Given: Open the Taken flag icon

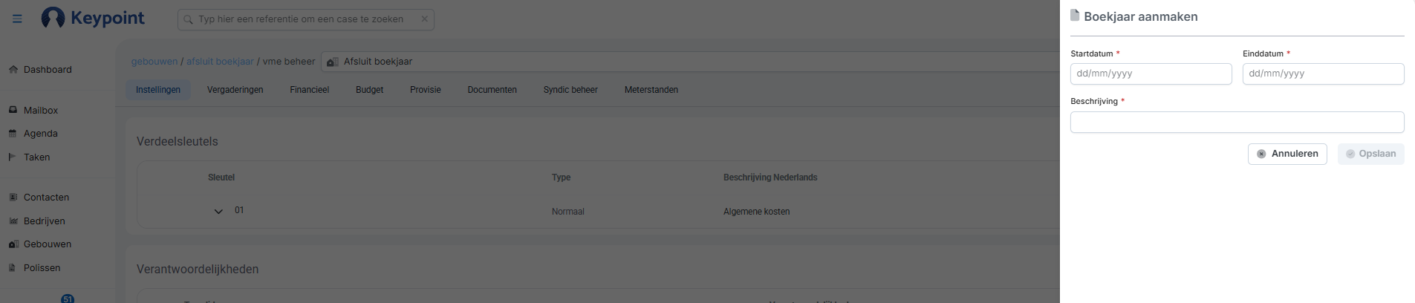Looking at the screenshot, I should [13, 157].
